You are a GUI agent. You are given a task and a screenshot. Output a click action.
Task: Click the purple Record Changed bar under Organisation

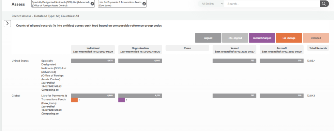122,100
